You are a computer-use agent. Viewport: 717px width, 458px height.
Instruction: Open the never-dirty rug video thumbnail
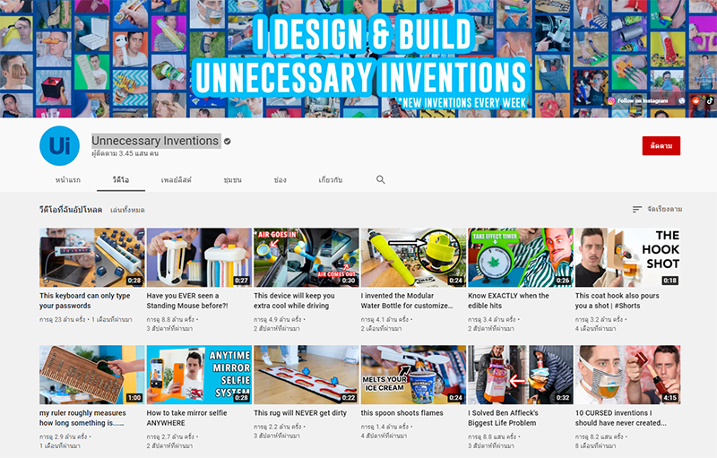(307, 375)
